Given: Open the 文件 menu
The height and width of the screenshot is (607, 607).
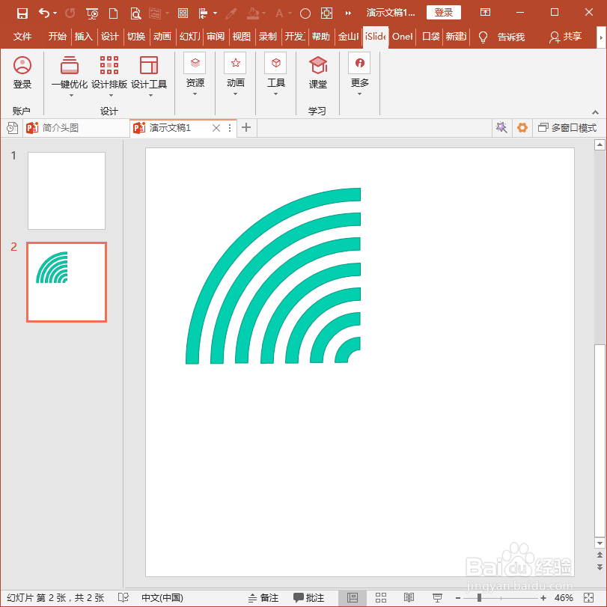Looking at the screenshot, I should tap(22, 37).
